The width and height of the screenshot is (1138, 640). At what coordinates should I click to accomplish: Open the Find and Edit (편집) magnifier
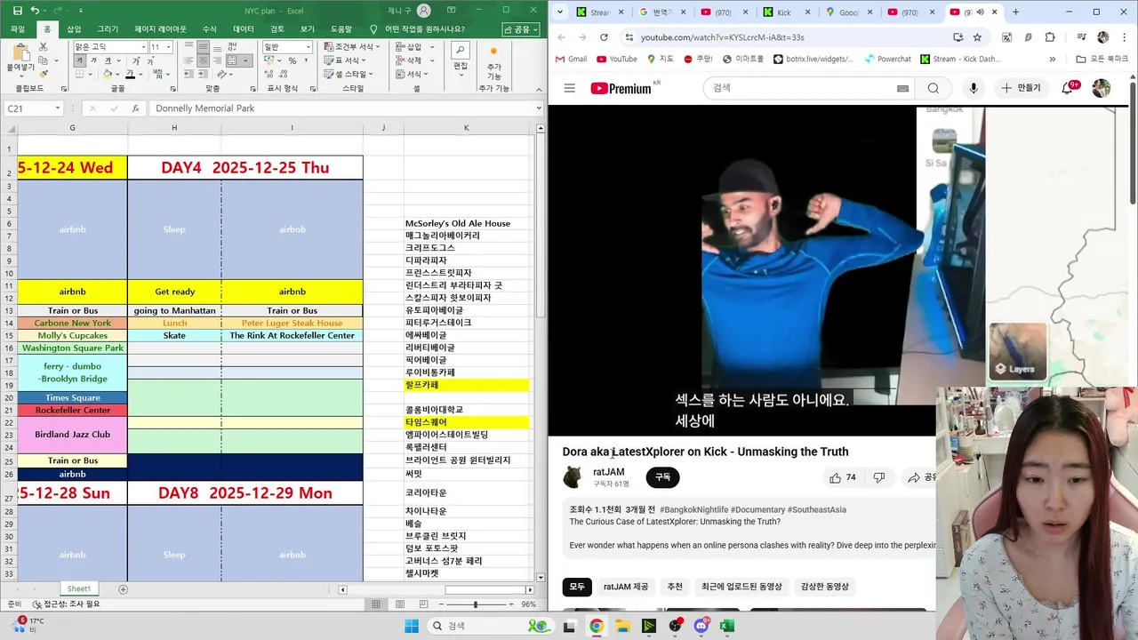click(x=460, y=56)
